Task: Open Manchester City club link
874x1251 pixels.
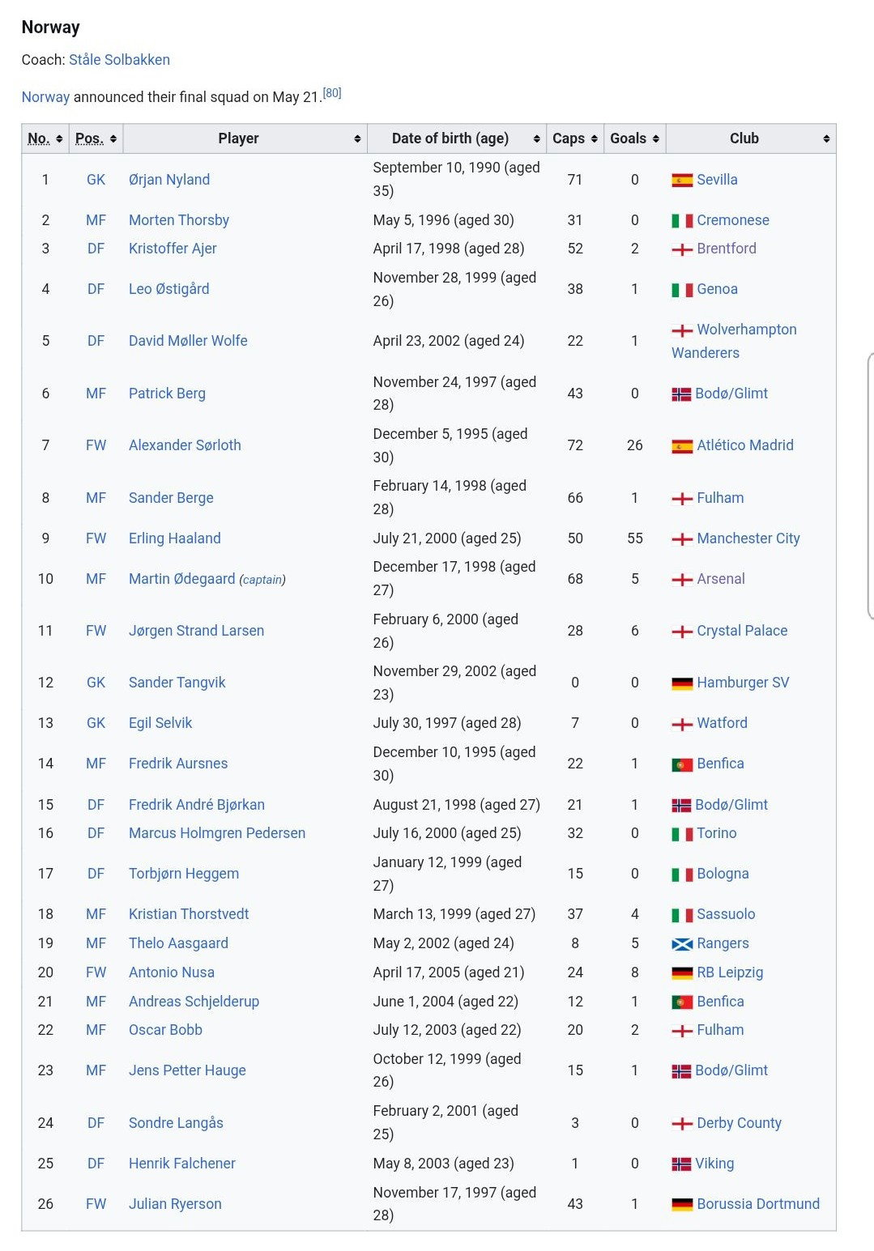Action: coord(748,538)
